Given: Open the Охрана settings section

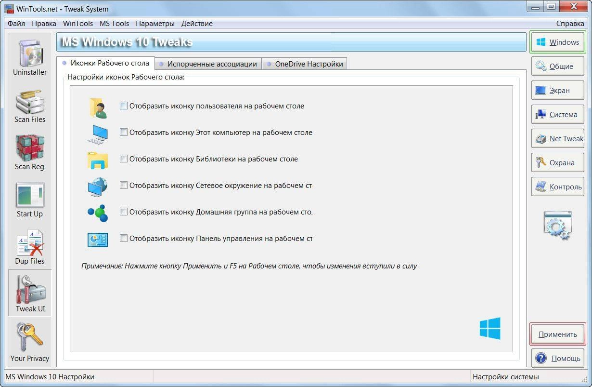Looking at the screenshot, I should tap(557, 162).
